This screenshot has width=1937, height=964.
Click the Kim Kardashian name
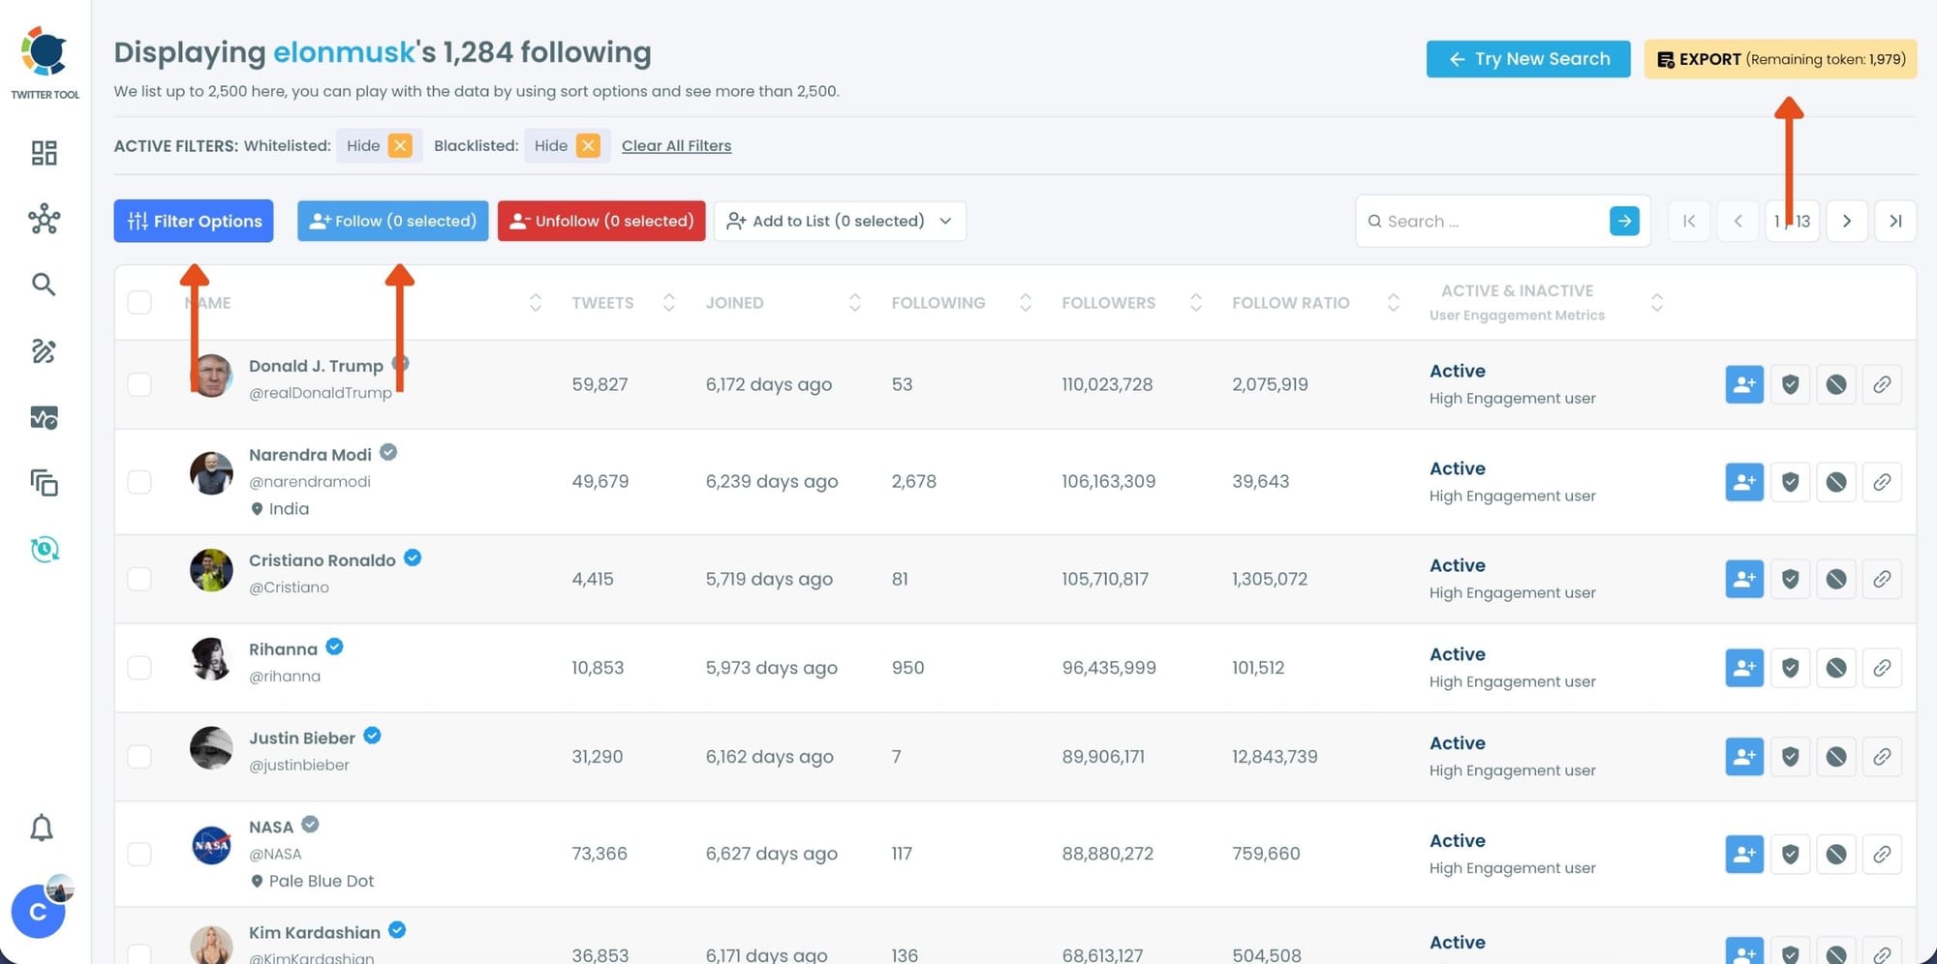pyautogui.click(x=315, y=933)
